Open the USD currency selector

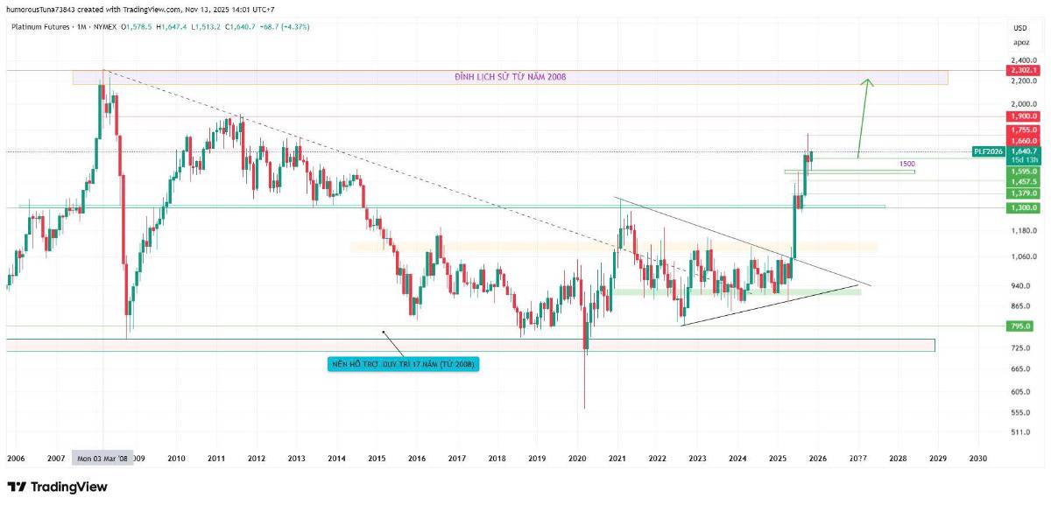1021,28
